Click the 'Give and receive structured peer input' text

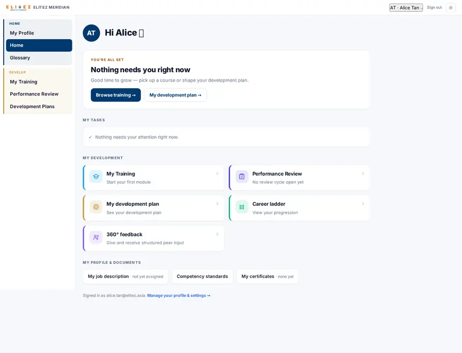pyautogui.click(x=145, y=243)
